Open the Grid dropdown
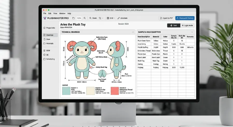 point(111,18)
